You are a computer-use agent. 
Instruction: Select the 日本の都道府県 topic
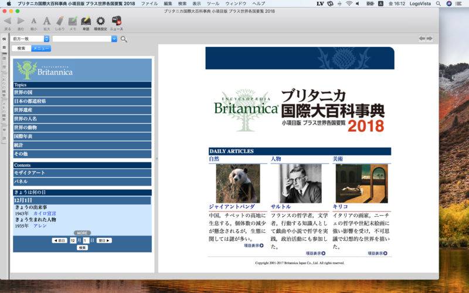(82, 101)
